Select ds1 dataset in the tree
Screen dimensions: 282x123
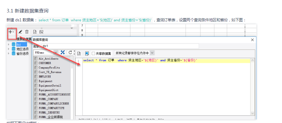coord(21,44)
